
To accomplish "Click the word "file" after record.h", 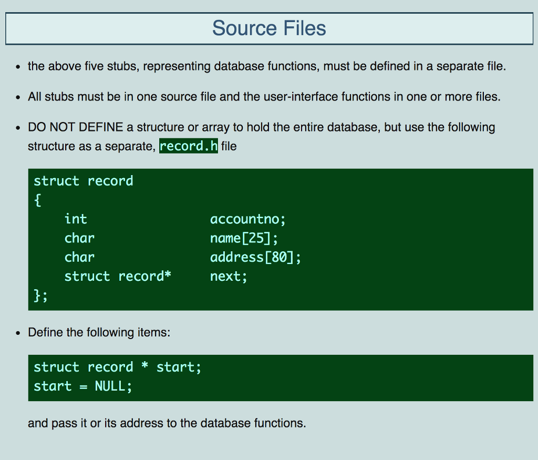I will pyautogui.click(x=229, y=146).
